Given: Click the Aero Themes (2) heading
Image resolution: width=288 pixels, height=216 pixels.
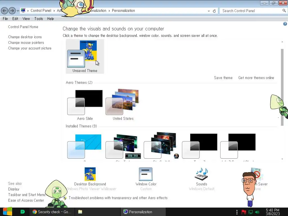Looking at the screenshot, I should tap(79, 82).
